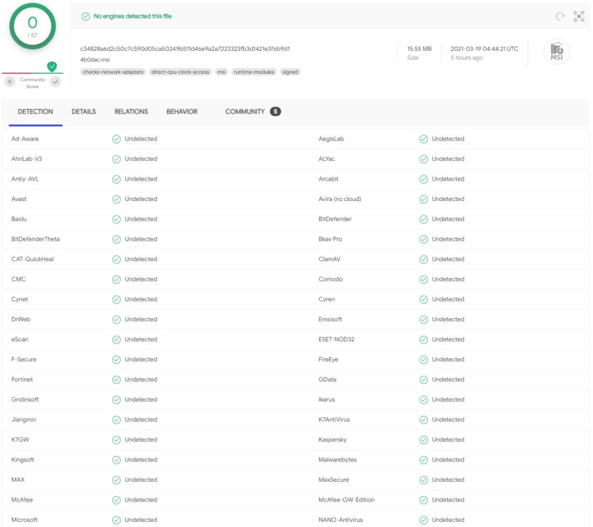Switch to the DETECTION tab
This screenshot has width=593, height=527.
click(x=35, y=112)
